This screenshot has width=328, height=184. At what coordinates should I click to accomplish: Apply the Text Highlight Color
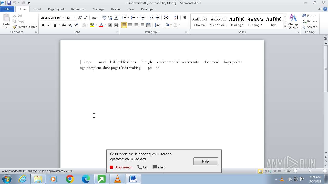coord(92,25)
